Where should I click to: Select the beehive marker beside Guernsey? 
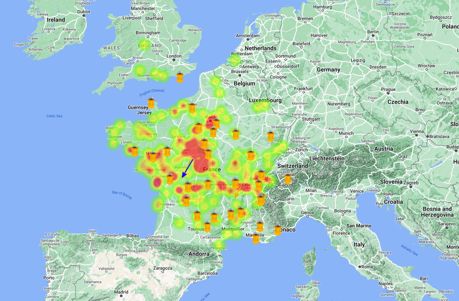[151, 103]
